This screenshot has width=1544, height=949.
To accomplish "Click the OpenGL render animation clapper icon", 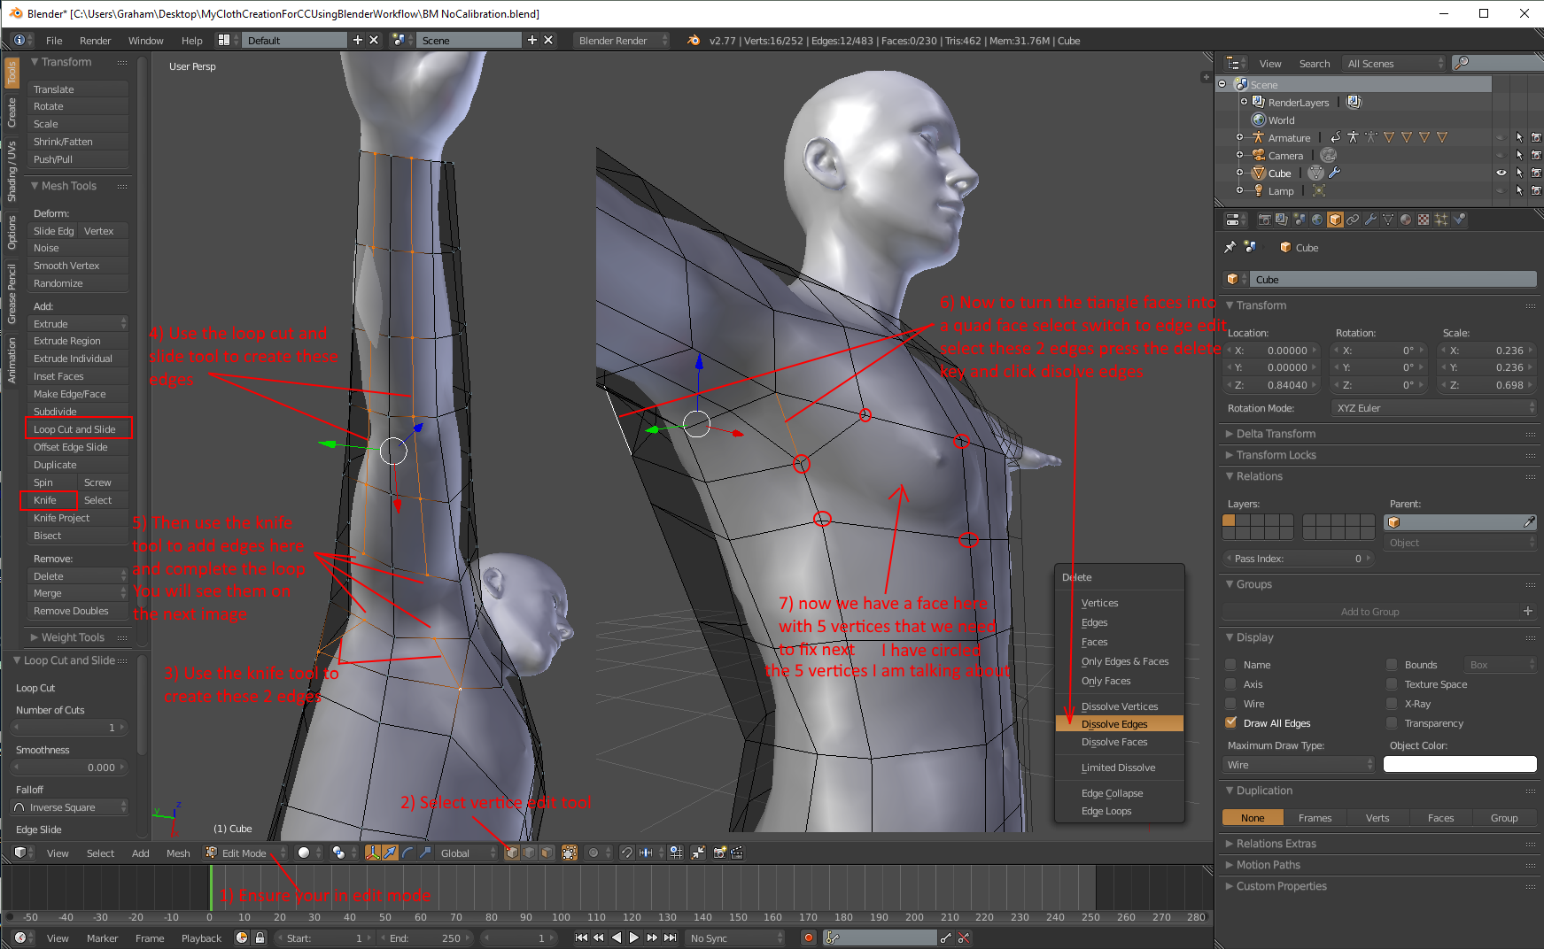I will point(736,853).
